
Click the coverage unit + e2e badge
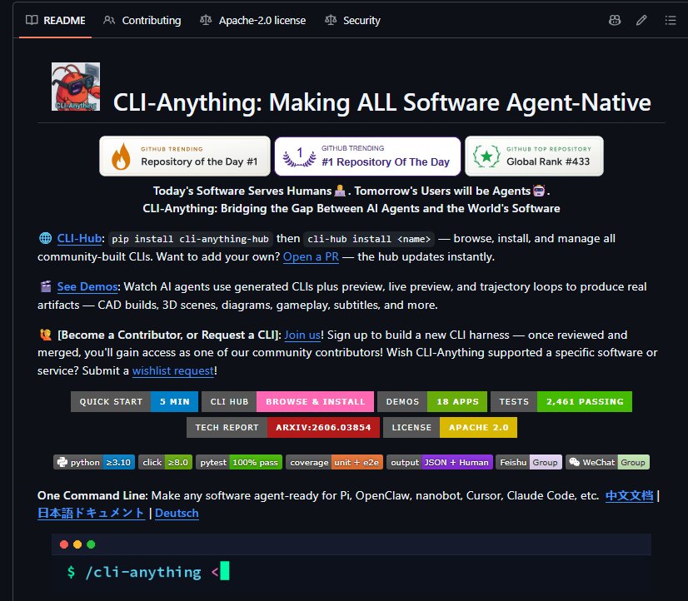334,462
